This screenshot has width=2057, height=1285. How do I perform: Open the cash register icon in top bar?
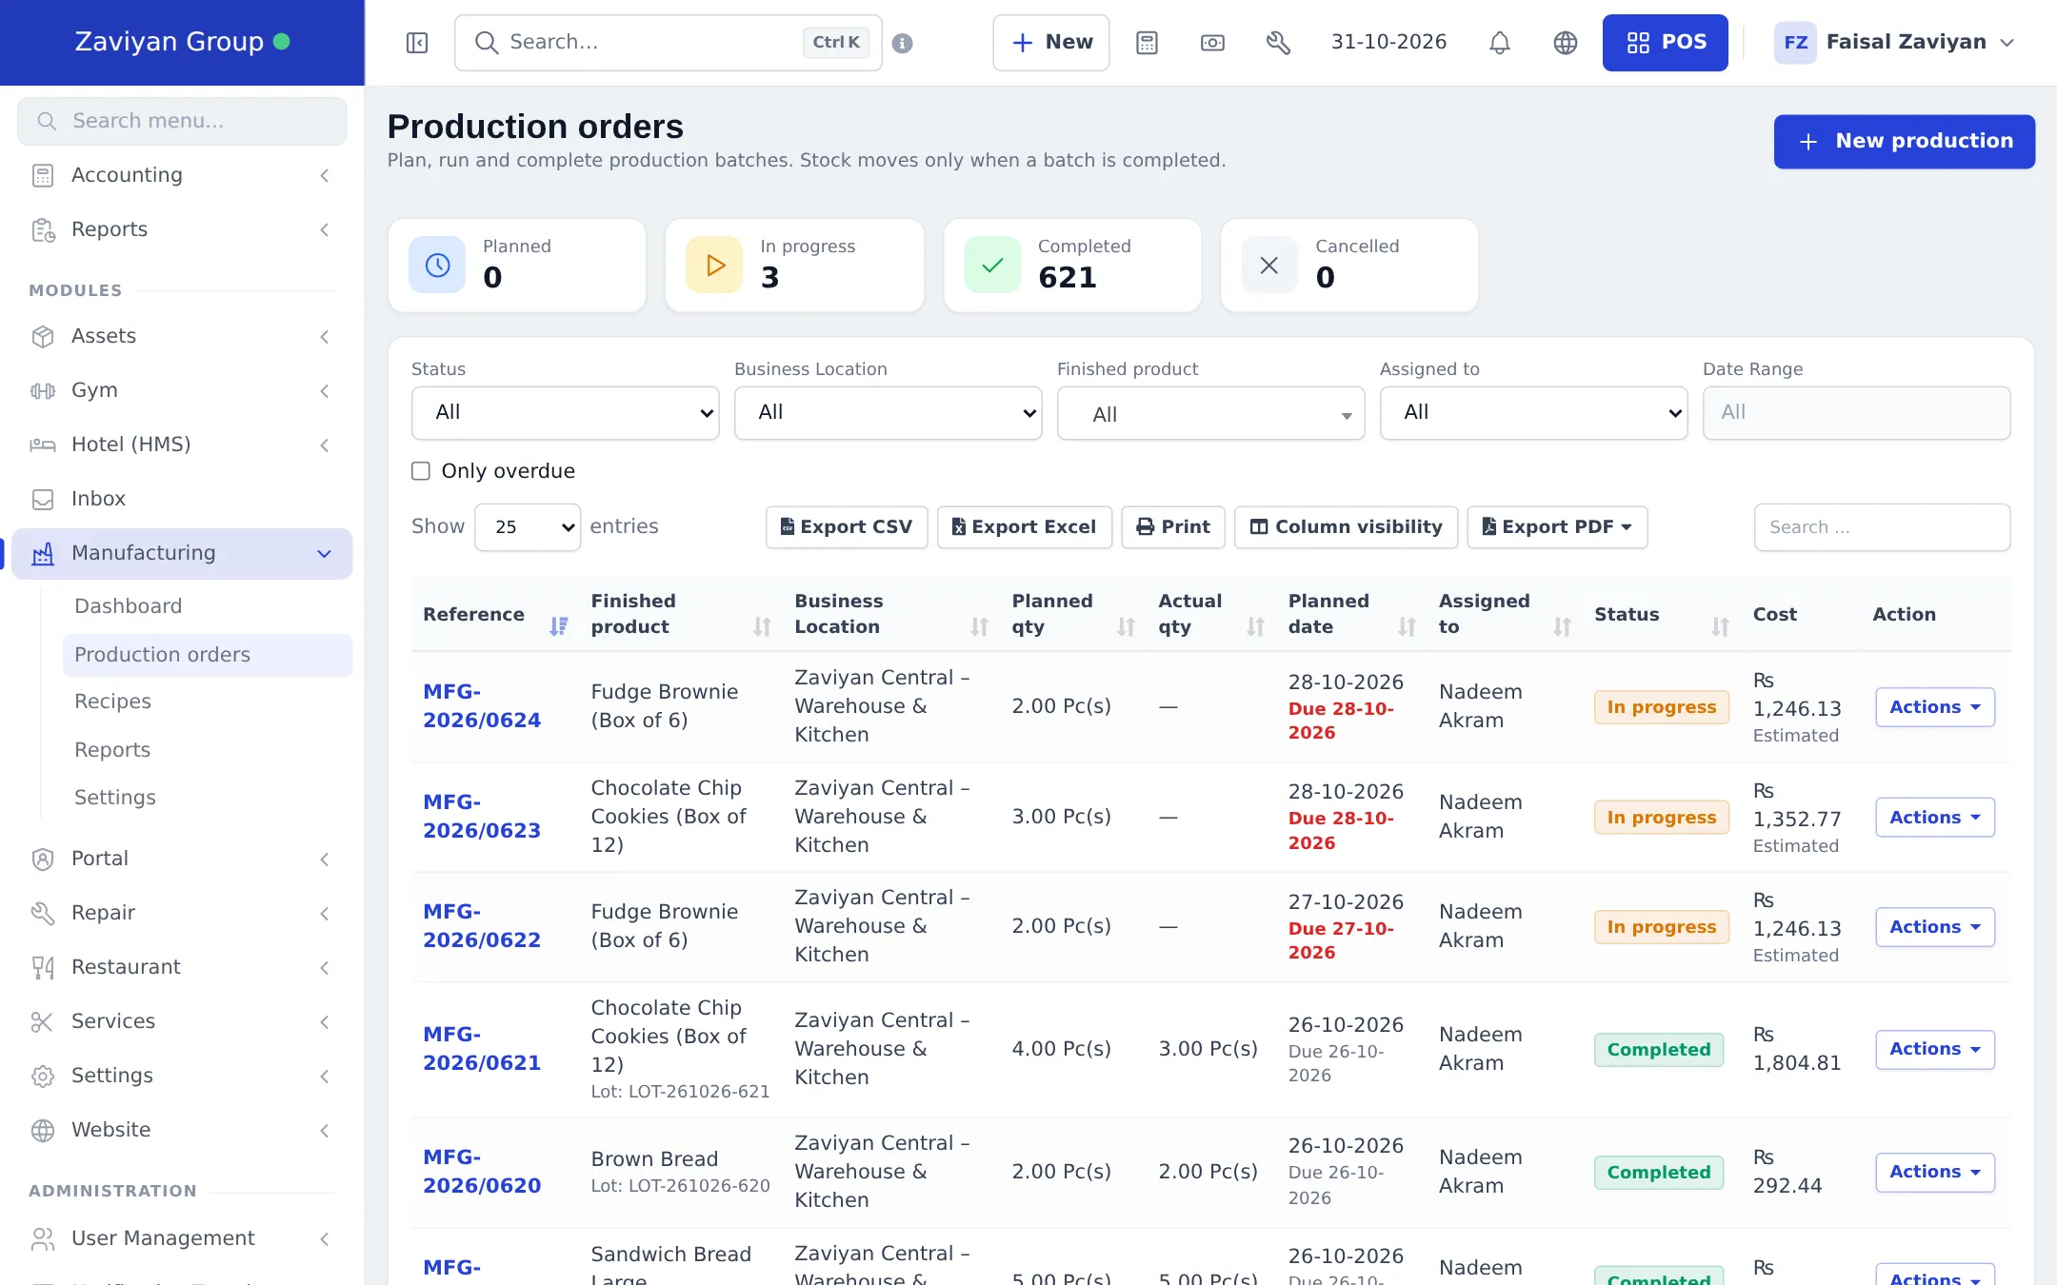1212,43
